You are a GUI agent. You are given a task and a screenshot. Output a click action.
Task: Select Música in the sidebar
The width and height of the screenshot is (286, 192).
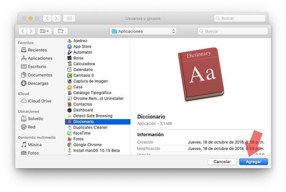click(31, 145)
